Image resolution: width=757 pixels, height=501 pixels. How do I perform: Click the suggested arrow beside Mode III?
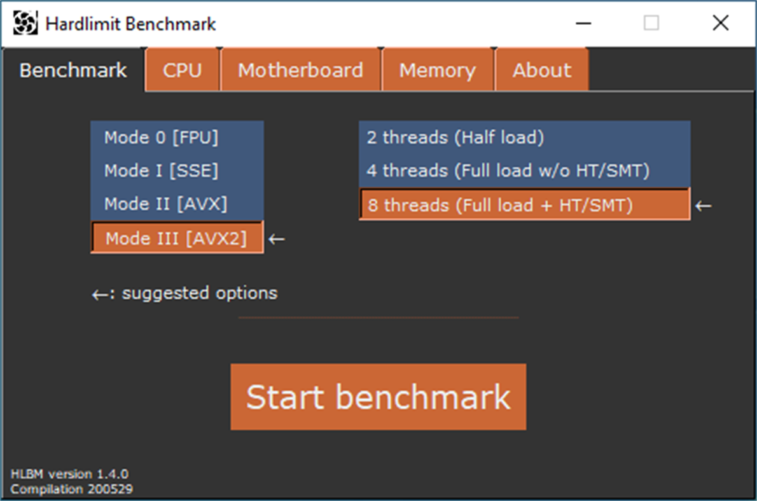277,239
